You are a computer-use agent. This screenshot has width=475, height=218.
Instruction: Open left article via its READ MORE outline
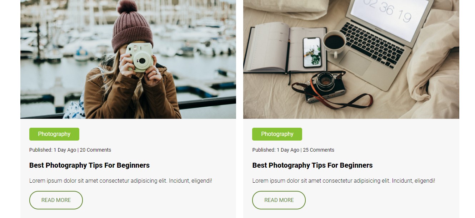pyautogui.click(x=56, y=200)
